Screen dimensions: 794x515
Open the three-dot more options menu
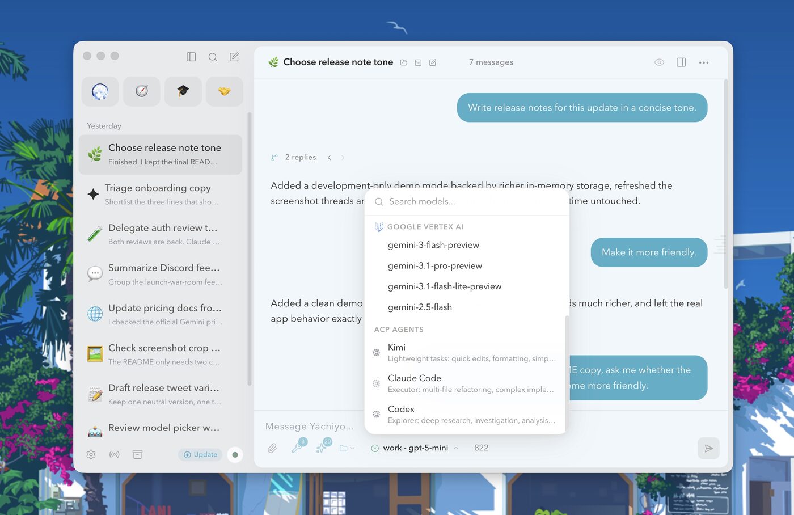click(x=704, y=62)
